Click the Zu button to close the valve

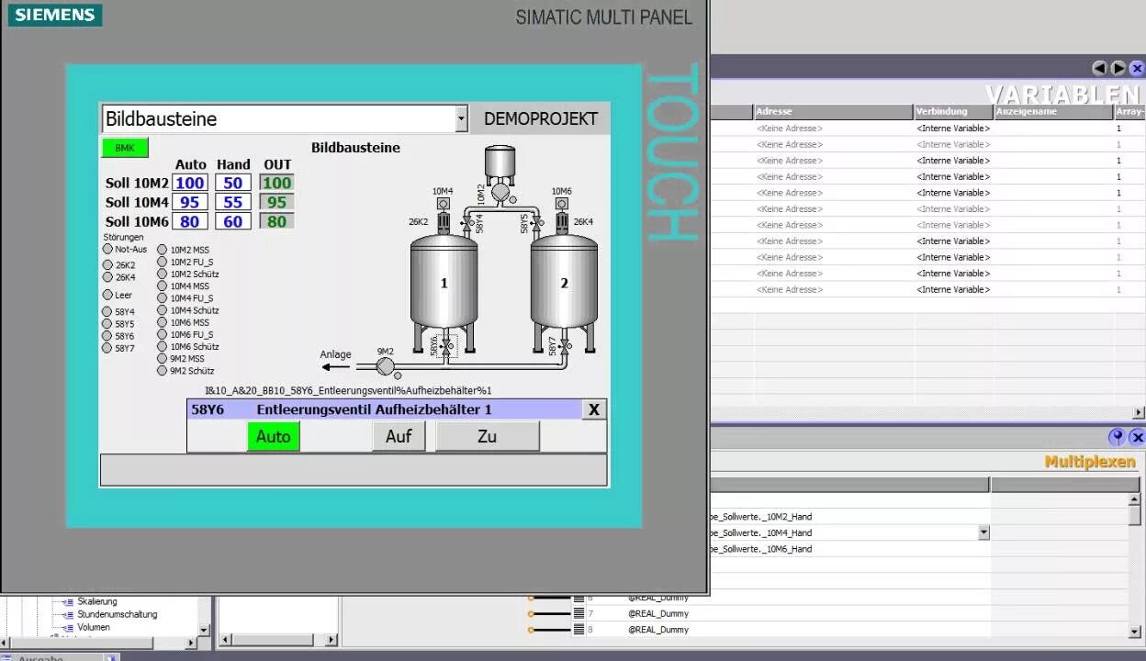tap(488, 436)
